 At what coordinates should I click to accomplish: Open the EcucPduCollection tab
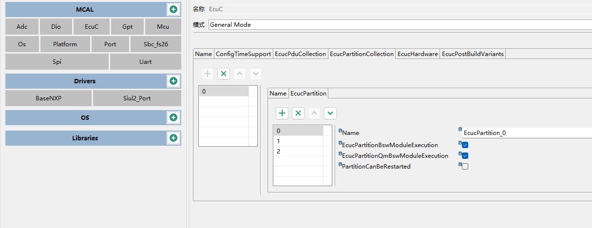pyautogui.click(x=300, y=54)
